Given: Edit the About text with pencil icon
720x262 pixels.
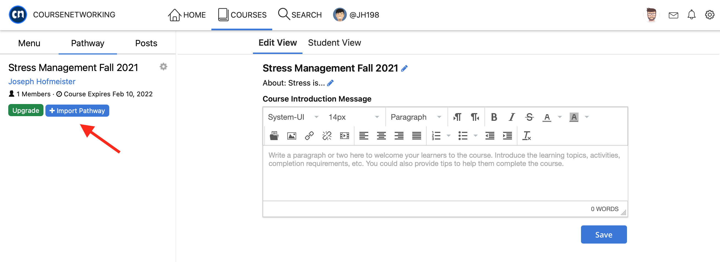Looking at the screenshot, I should click(x=330, y=83).
